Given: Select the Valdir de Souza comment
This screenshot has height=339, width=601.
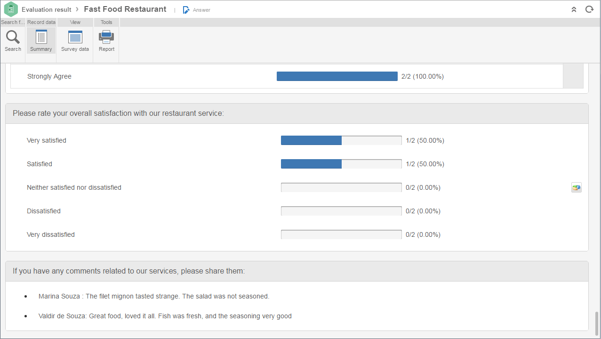Looking at the screenshot, I should click(x=165, y=316).
